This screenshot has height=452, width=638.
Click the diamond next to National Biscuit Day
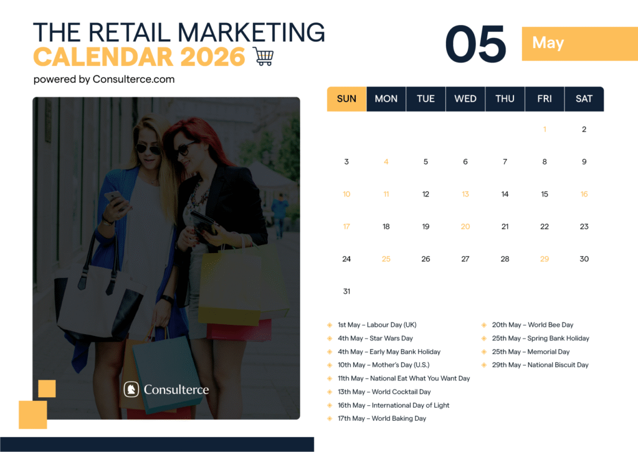[x=485, y=365]
